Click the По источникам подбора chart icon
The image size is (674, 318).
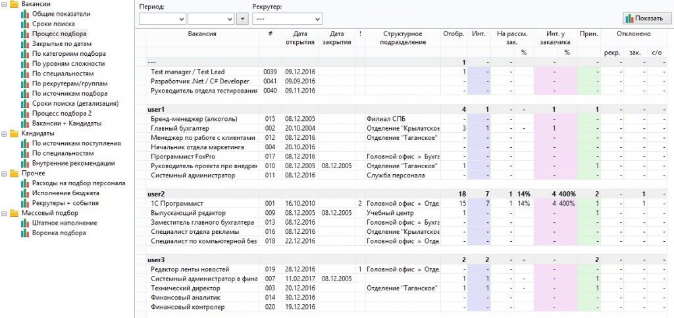(26, 93)
